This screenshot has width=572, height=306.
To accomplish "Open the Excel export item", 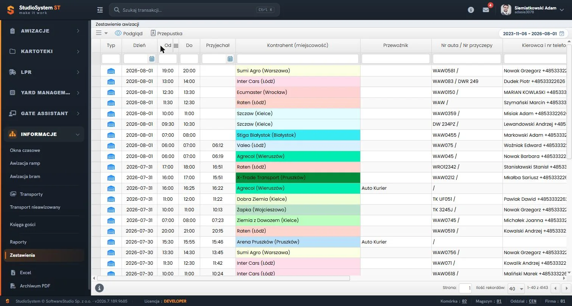I will click(x=25, y=273).
